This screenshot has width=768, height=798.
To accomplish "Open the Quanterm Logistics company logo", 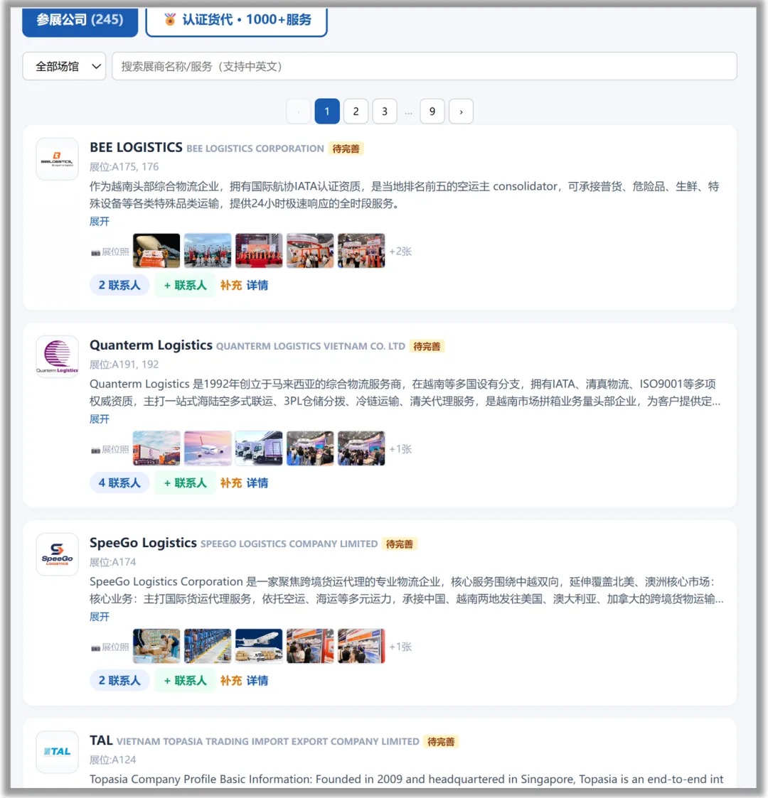I will pos(57,356).
